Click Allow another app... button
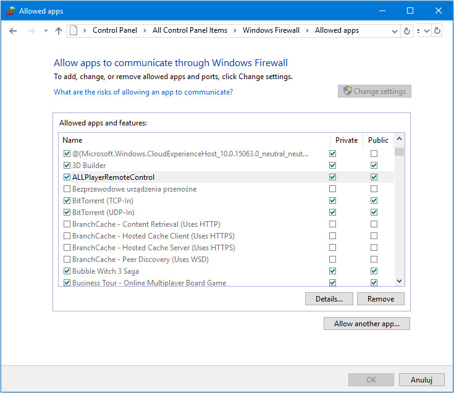 click(366, 324)
